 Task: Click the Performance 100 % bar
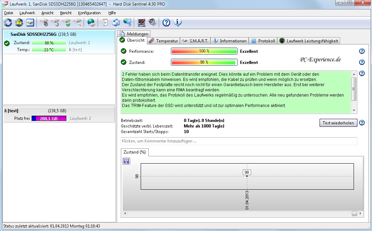coord(204,51)
